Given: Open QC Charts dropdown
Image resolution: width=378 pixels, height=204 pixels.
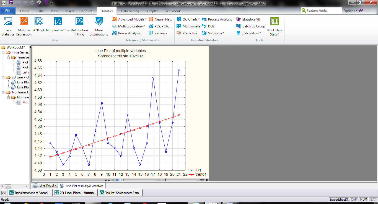Looking at the screenshot, I should [188, 19].
